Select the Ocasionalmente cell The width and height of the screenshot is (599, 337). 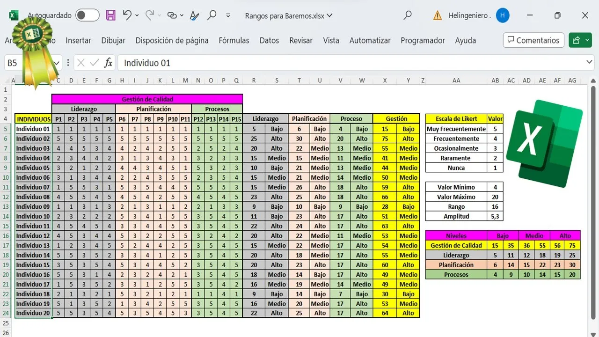(456, 148)
